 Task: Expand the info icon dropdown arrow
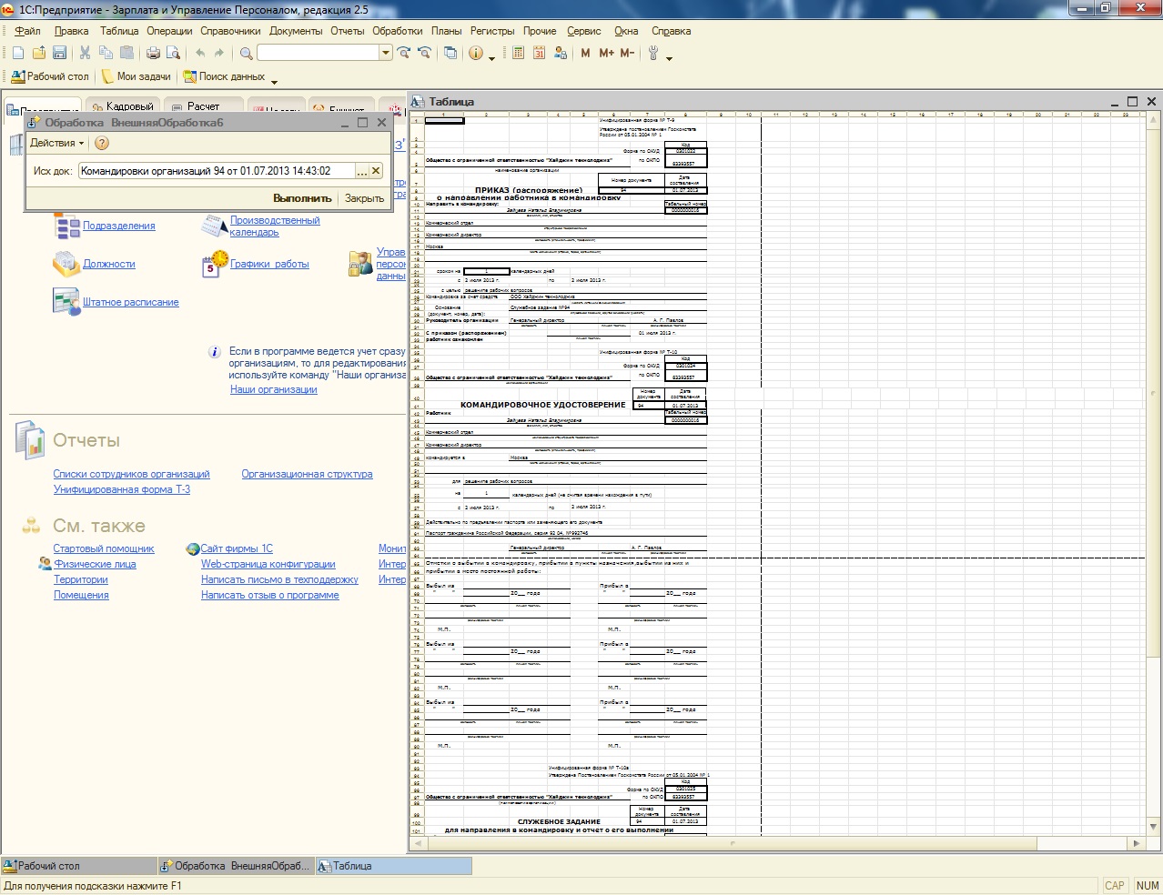point(492,58)
